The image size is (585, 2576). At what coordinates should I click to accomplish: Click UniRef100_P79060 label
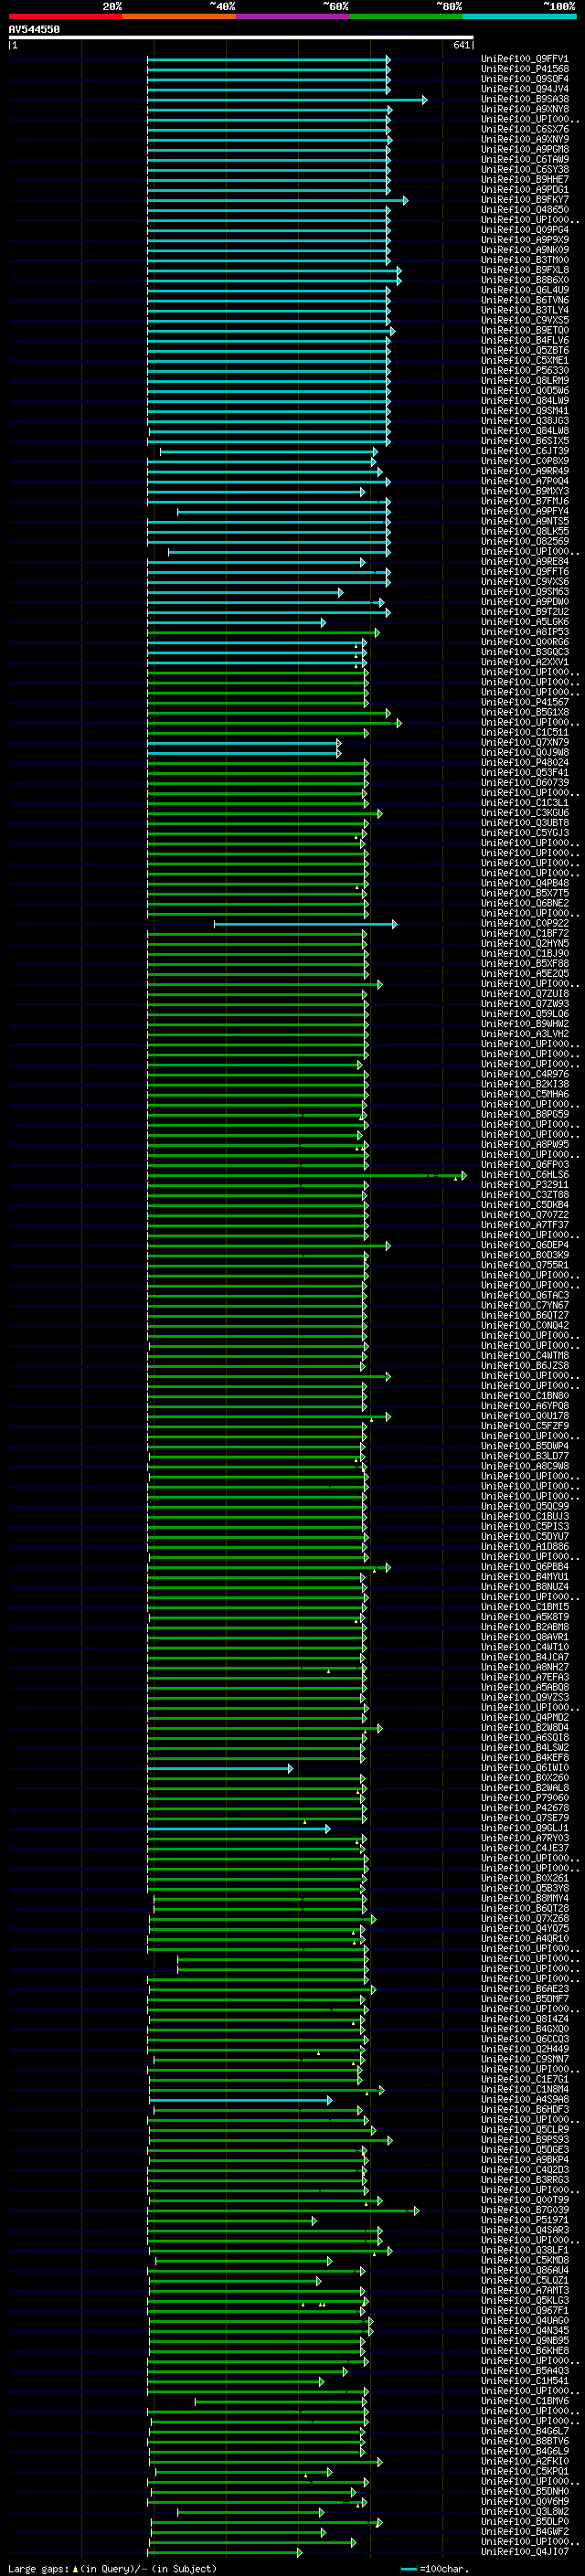click(x=525, y=1798)
